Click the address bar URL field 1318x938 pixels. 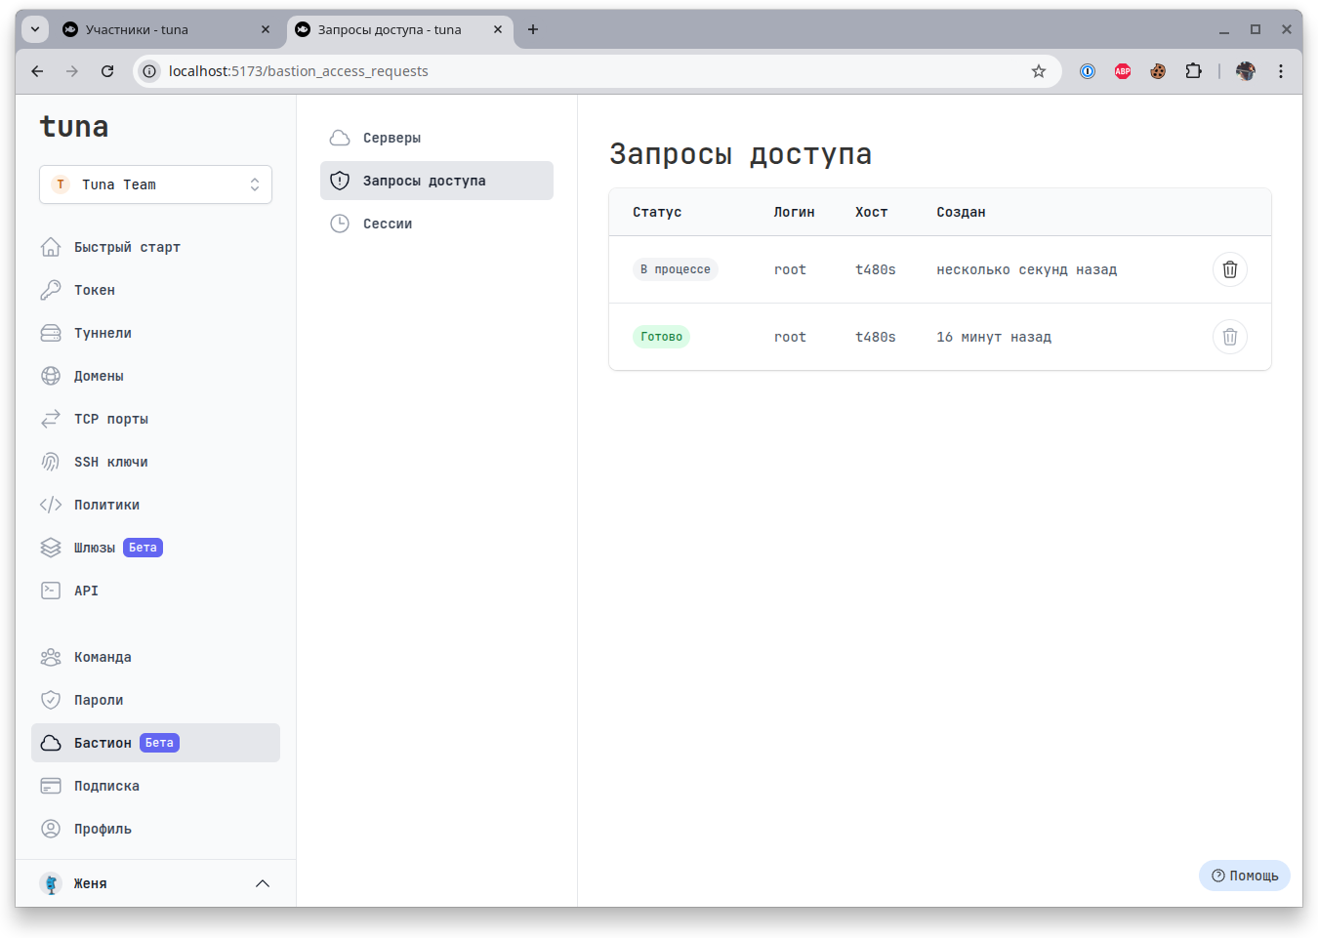(x=586, y=71)
